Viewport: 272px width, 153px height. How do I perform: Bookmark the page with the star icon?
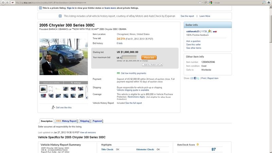coord(200,3)
